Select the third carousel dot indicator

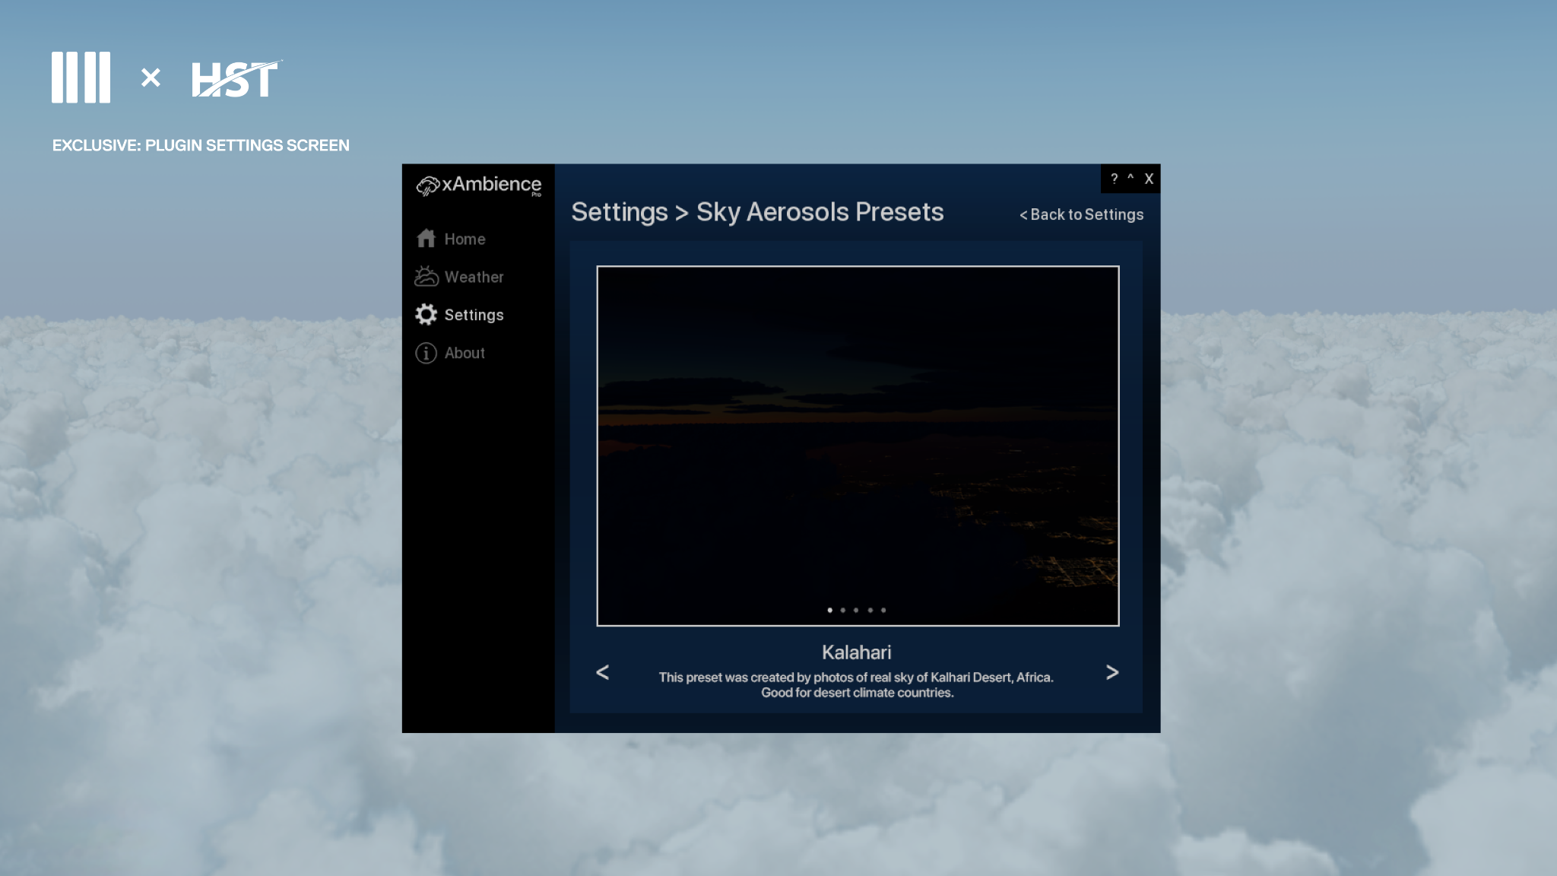pyautogui.click(x=856, y=610)
